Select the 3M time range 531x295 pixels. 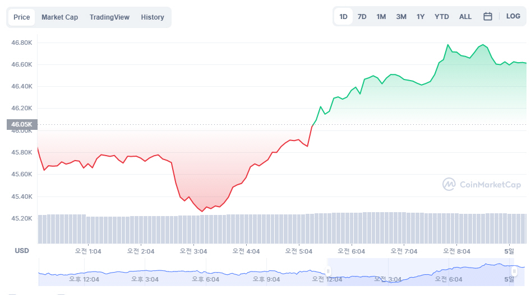401,17
